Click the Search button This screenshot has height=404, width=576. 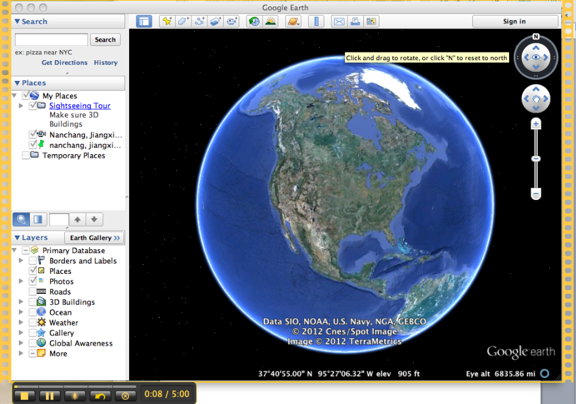tap(105, 39)
